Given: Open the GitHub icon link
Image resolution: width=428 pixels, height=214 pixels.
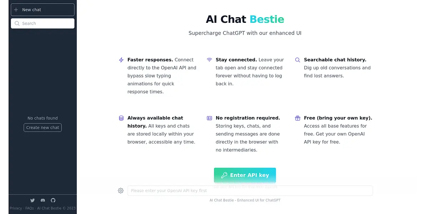Looking at the screenshot, I should pyautogui.click(x=53, y=200).
